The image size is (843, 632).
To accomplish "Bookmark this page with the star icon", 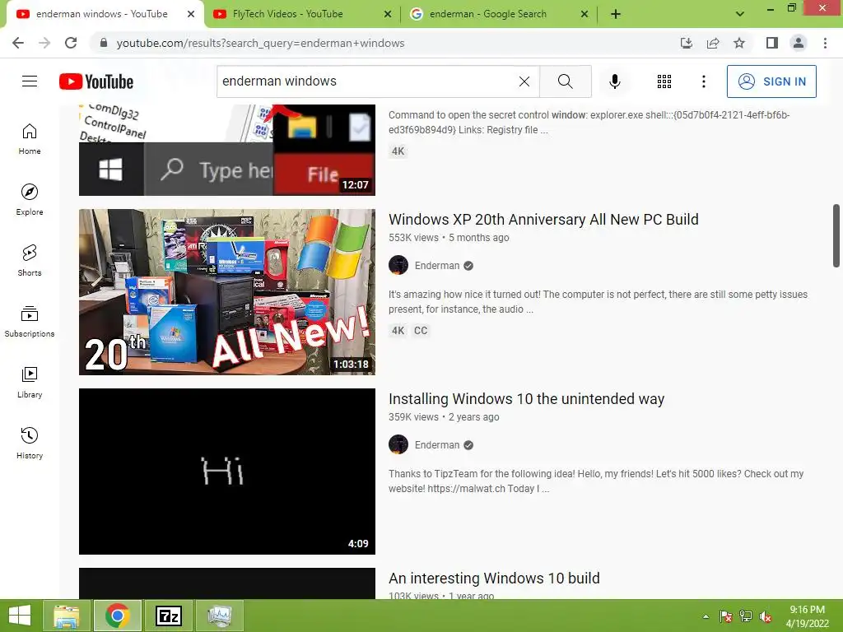I will [739, 43].
